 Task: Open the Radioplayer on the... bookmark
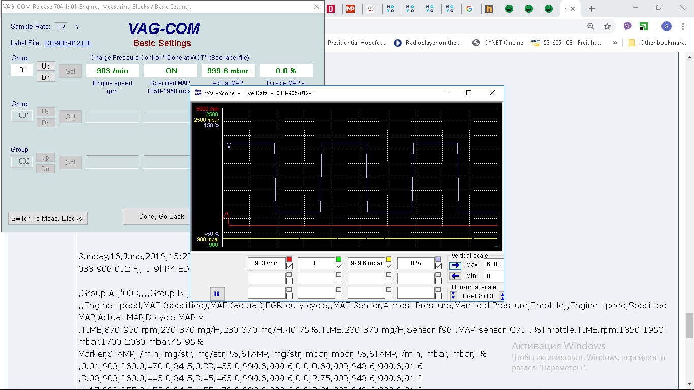(428, 43)
